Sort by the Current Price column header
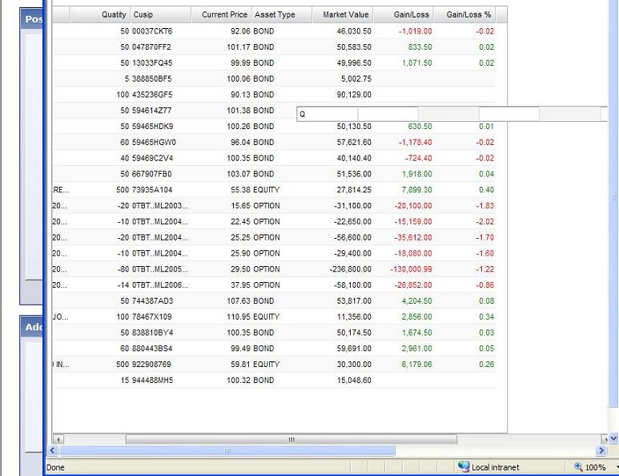619x476 pixels. 223,14
